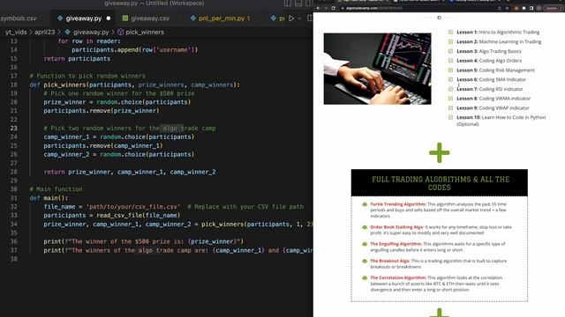Go forward in the browser
This screenshot has width=565, height=317.
point(326,8)
